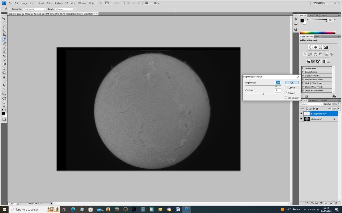342x213 pixels.
Task: Close the Capture document tab
Action: pos(97,14)
